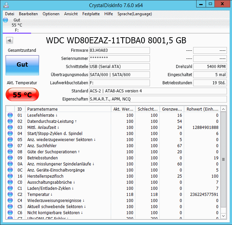Click the vertical scrollbar thumb
The height and width of the screenshot is (225, 232).
224,160
